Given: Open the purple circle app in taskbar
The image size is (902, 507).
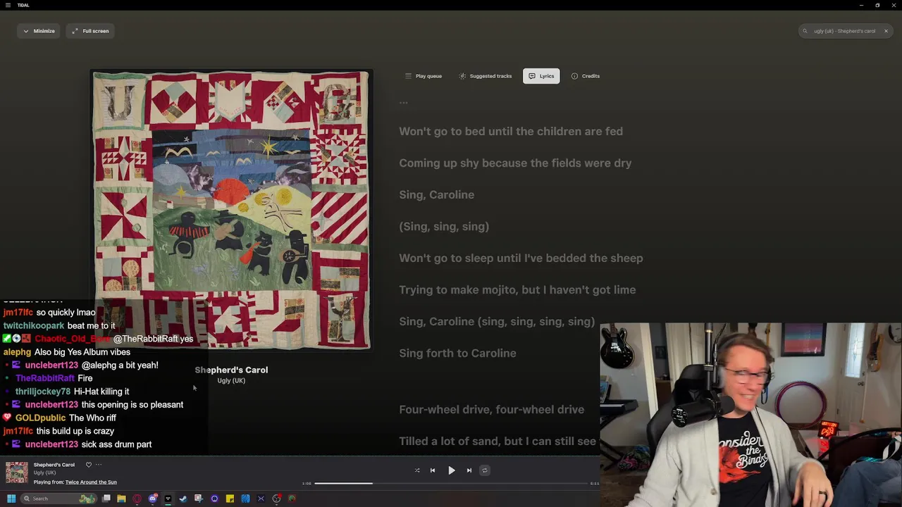Looking at the screenshot, I should [214, 499].
